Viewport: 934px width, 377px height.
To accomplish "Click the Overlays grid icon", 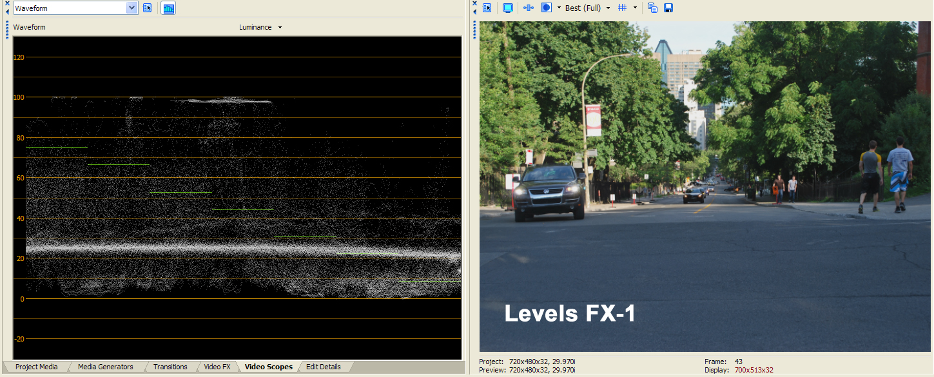I will click(x=622, y=8).
